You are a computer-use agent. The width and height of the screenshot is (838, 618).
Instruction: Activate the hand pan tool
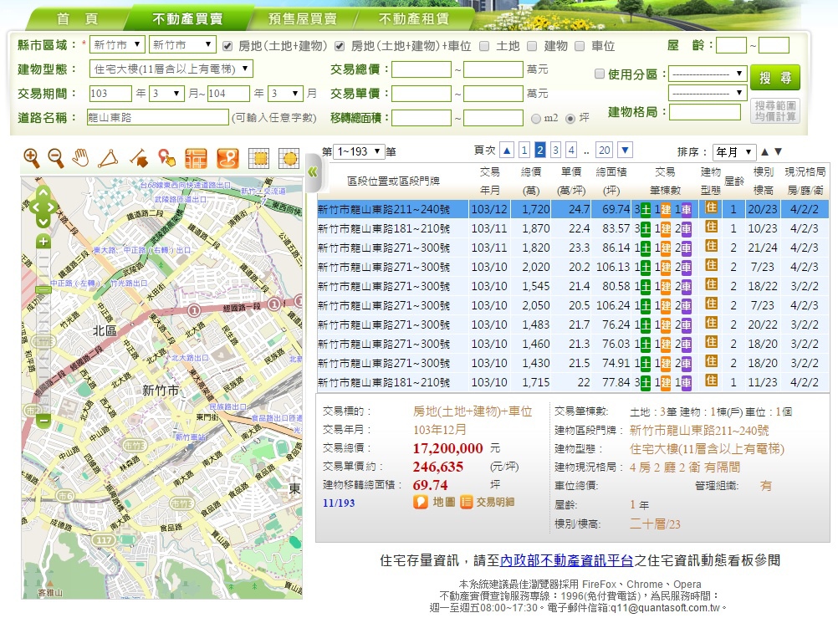pyautogui.click(x=81, y=157)
